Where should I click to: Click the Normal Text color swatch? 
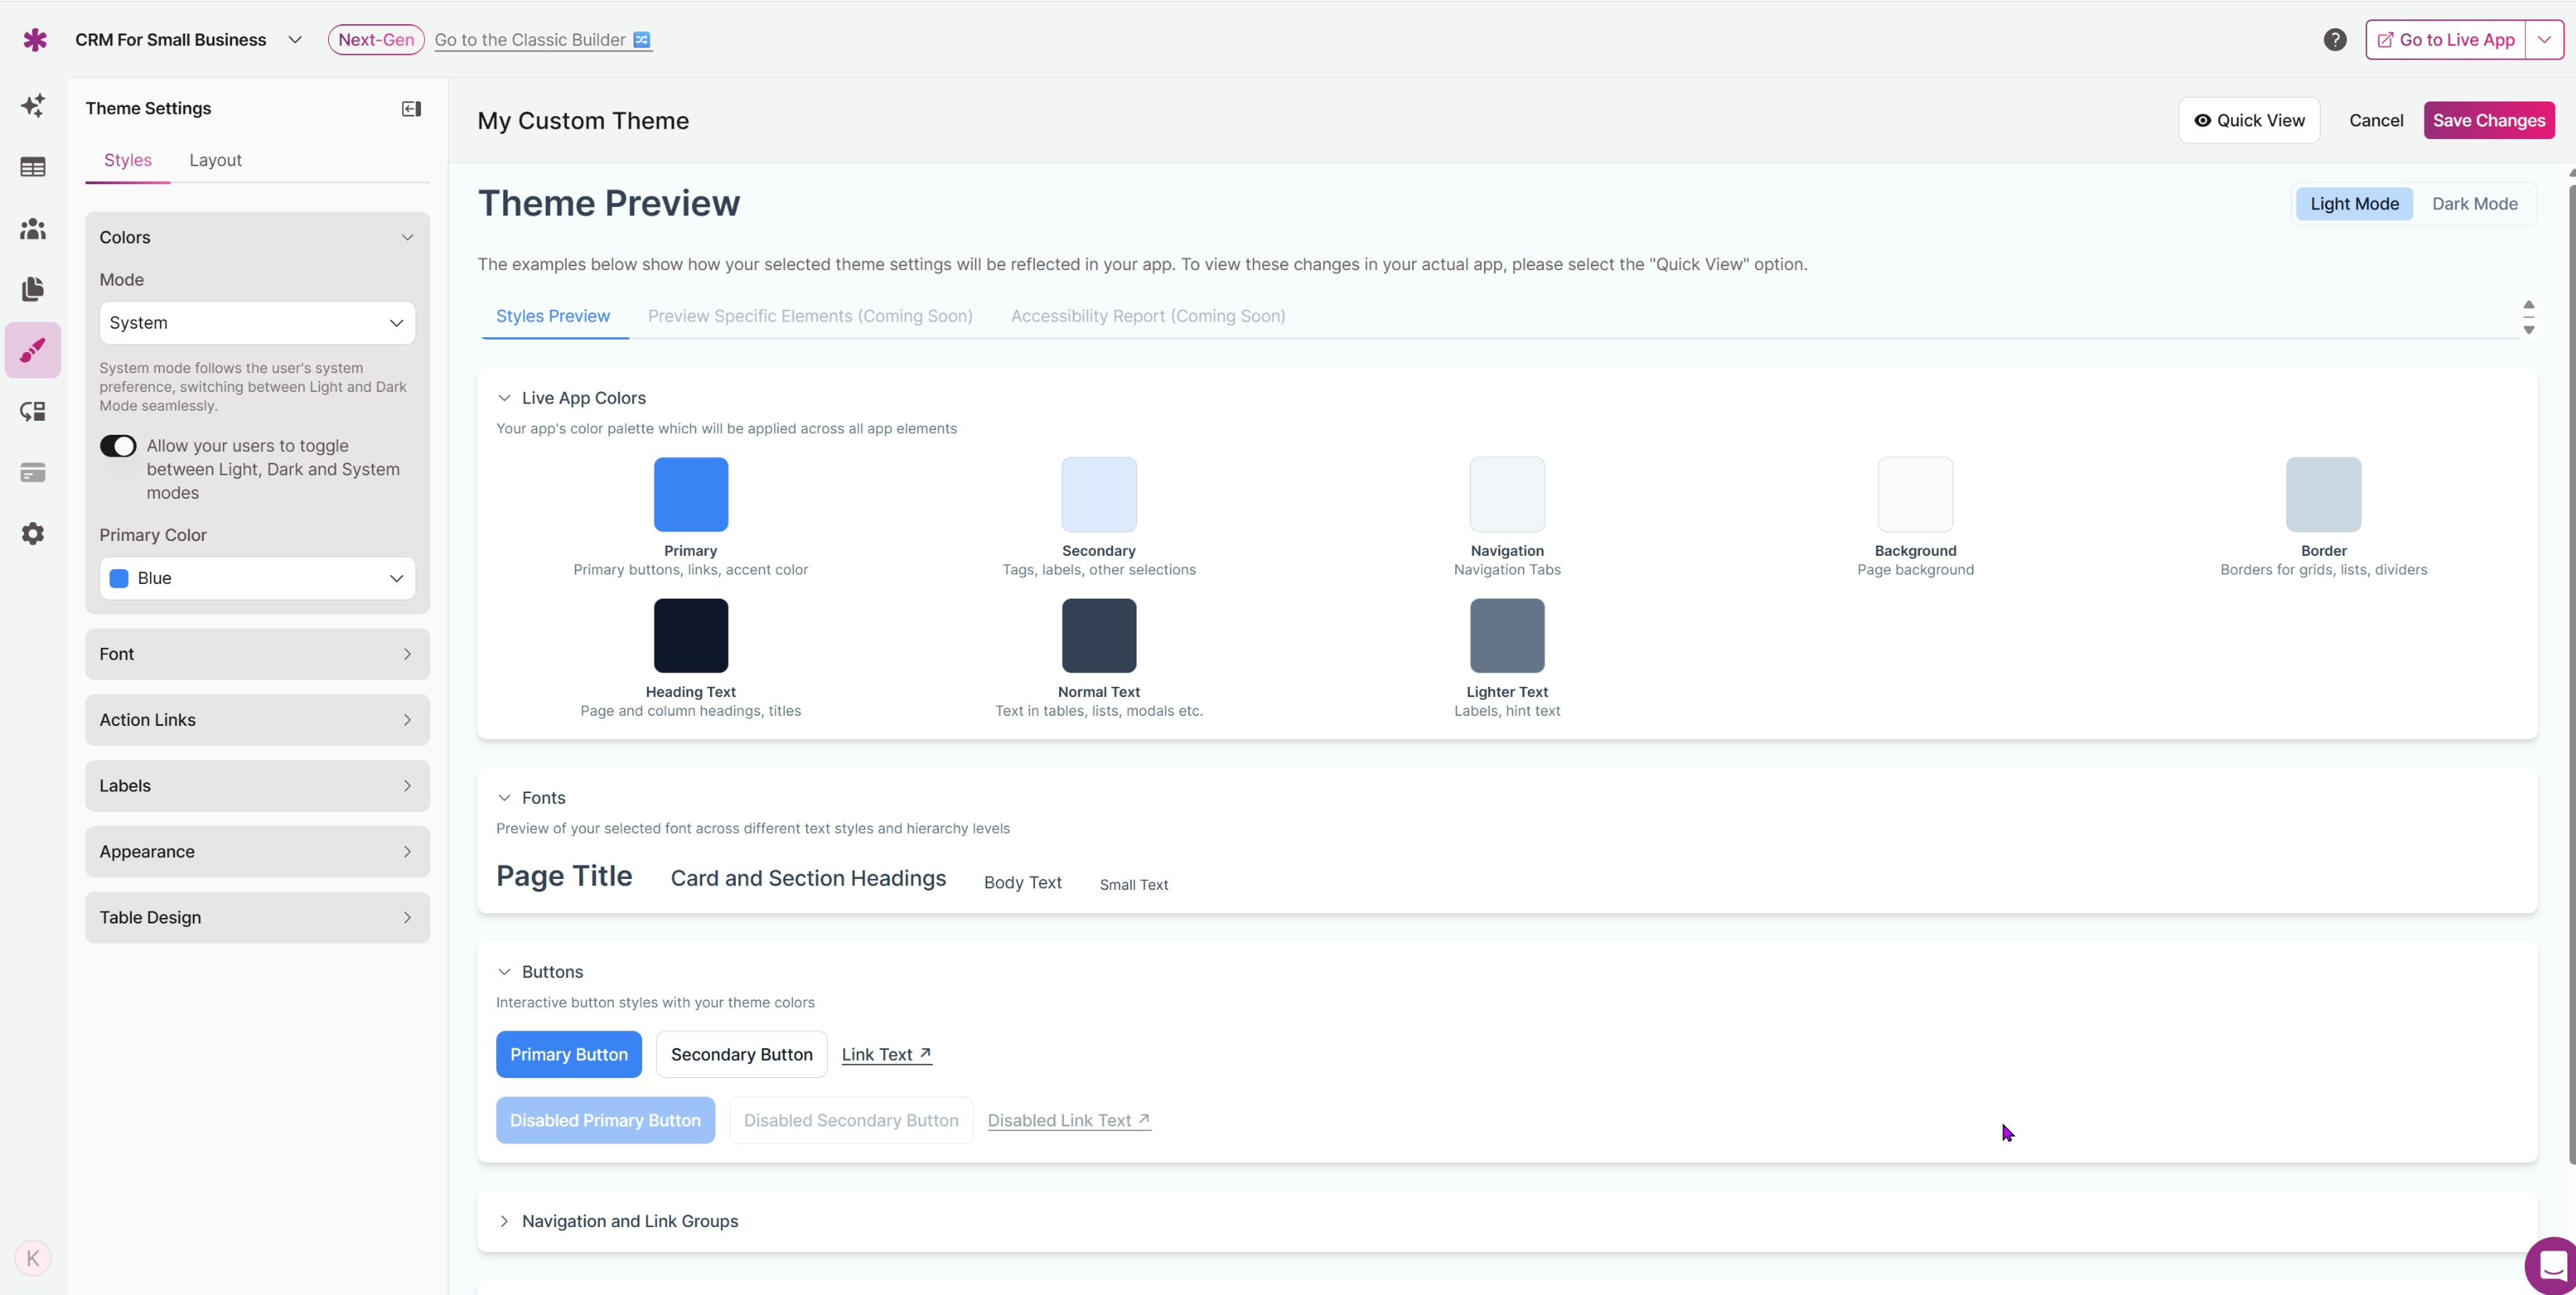[x=1099, y=635]
